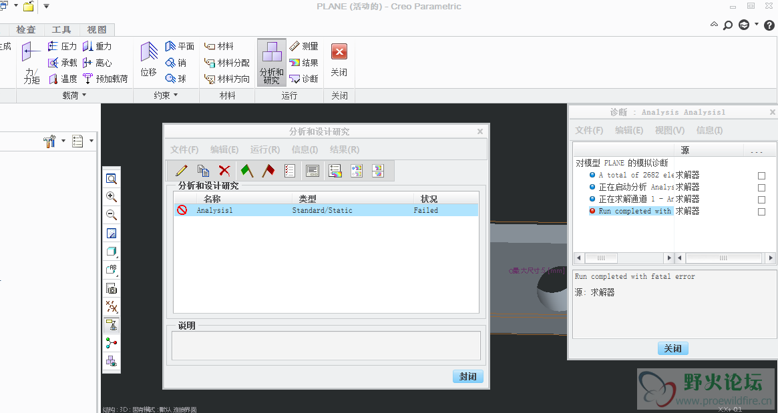Create a 位移 displacement constraint

[x=148, y=59]
